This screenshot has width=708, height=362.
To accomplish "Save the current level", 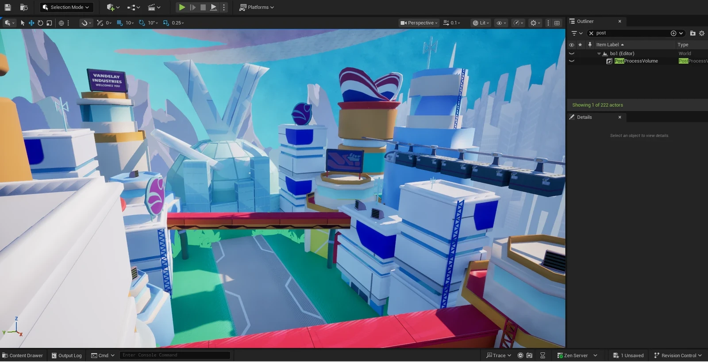I will 8,7.
